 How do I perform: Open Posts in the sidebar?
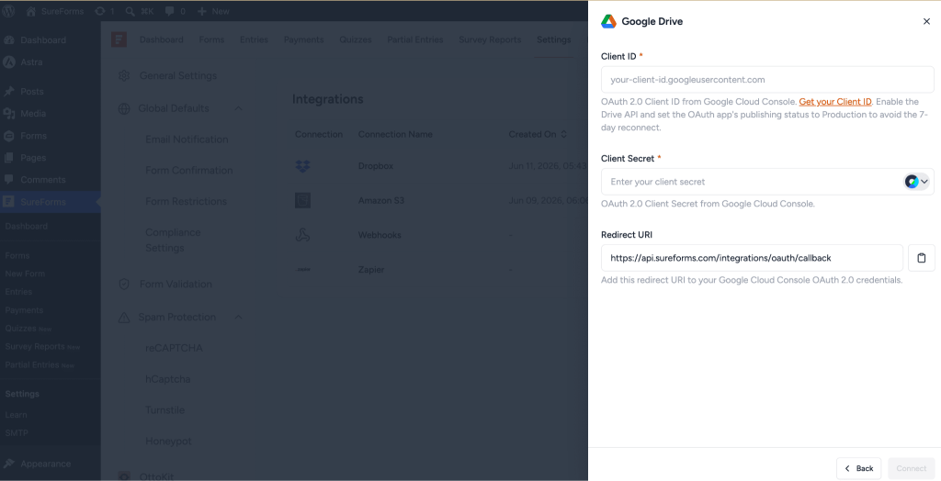[x=32, y=92]
